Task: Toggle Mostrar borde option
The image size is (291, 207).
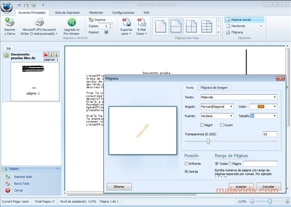Action: (x=244, y=20)
